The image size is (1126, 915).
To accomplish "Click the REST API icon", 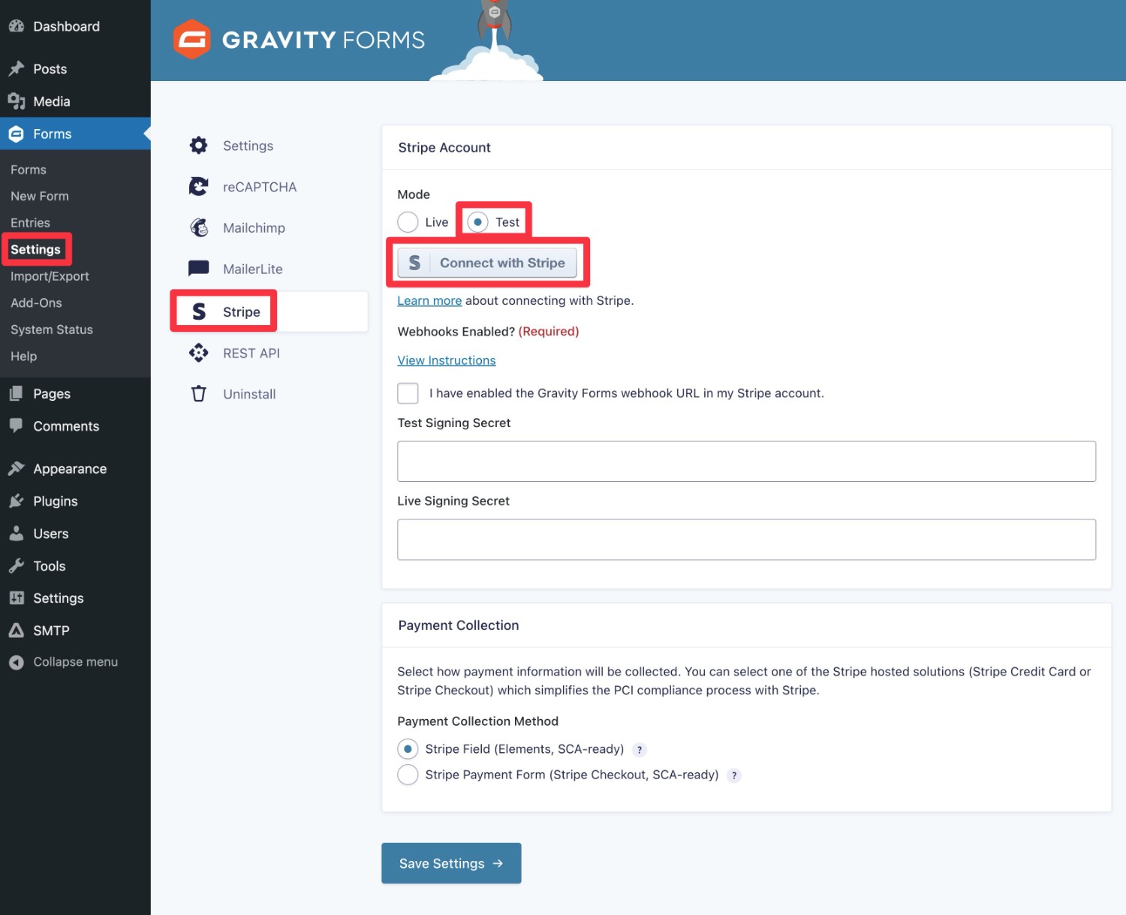I will (x=198, y=353).
